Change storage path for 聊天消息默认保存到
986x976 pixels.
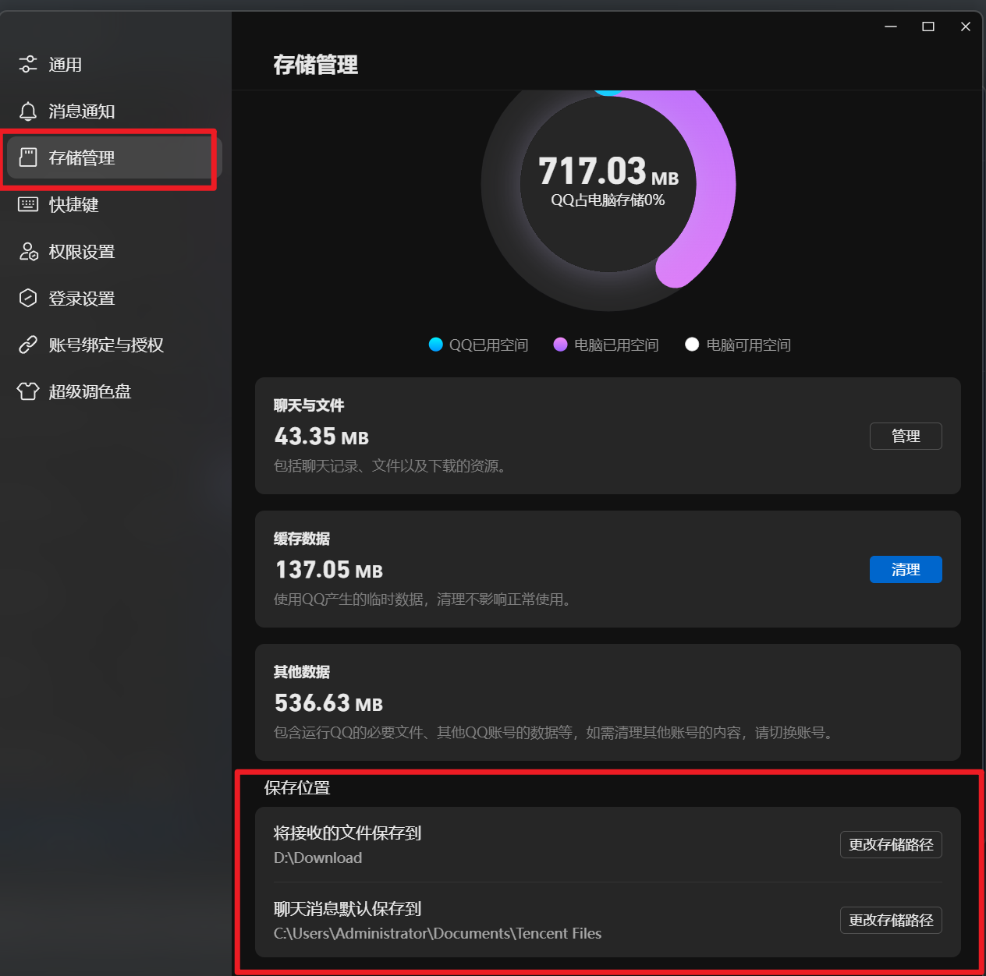(x=891, y=921)
